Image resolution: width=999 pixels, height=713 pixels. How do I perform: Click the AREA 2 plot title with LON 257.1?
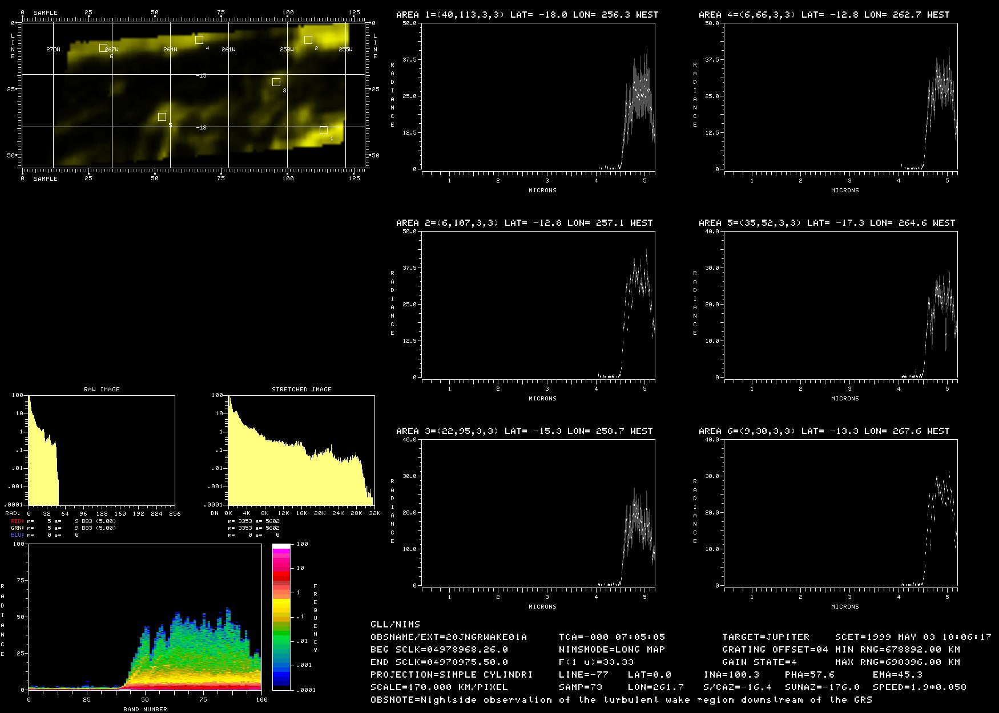[524, 222]
